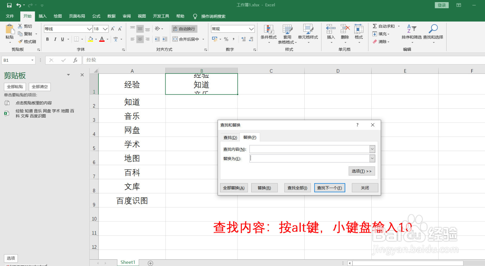Image resolution: width=485 pixels, height=266 pixels.
Task: Open the font size dropdown
Action: (105, 29)
